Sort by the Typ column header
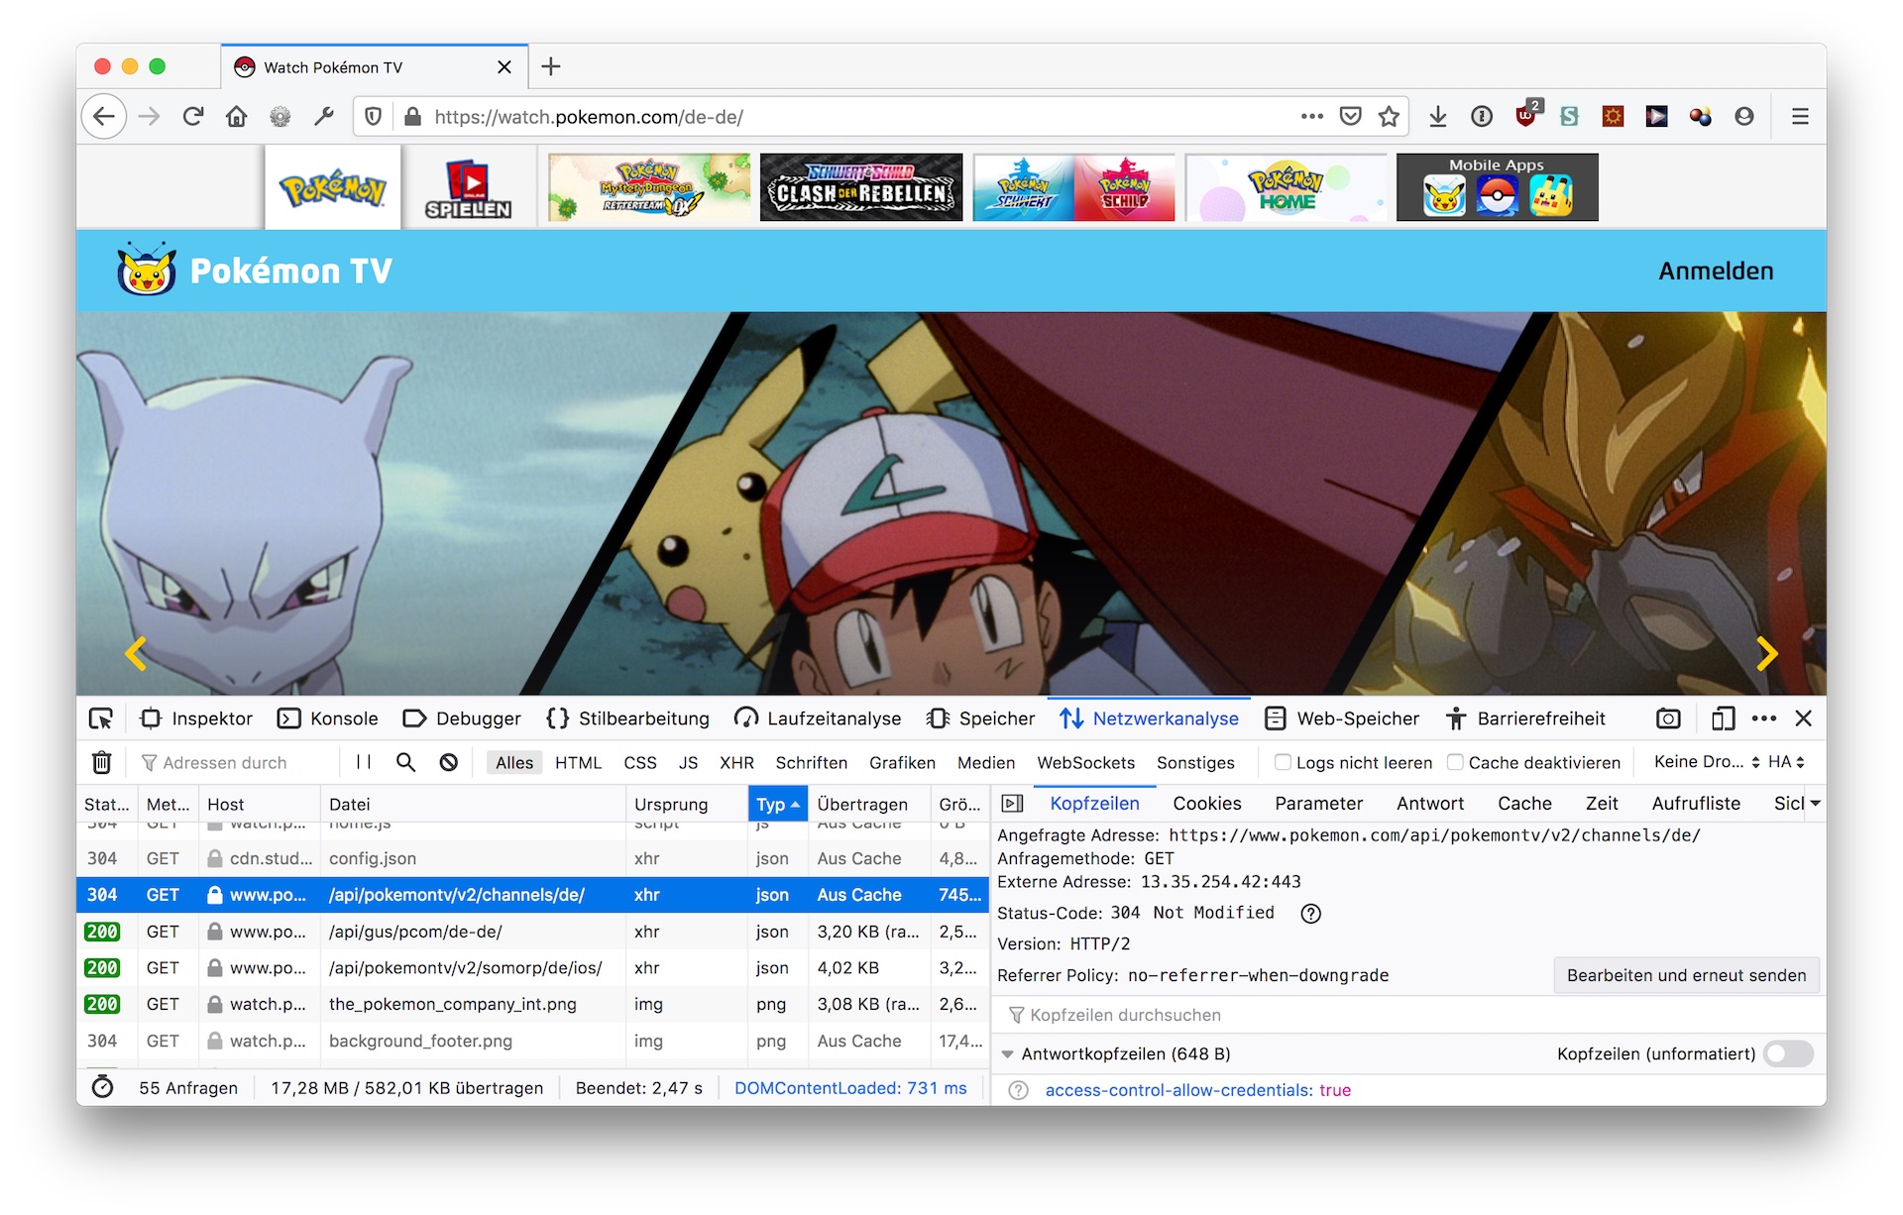This screenshot has width=1903, height=1215. point(778,804)
